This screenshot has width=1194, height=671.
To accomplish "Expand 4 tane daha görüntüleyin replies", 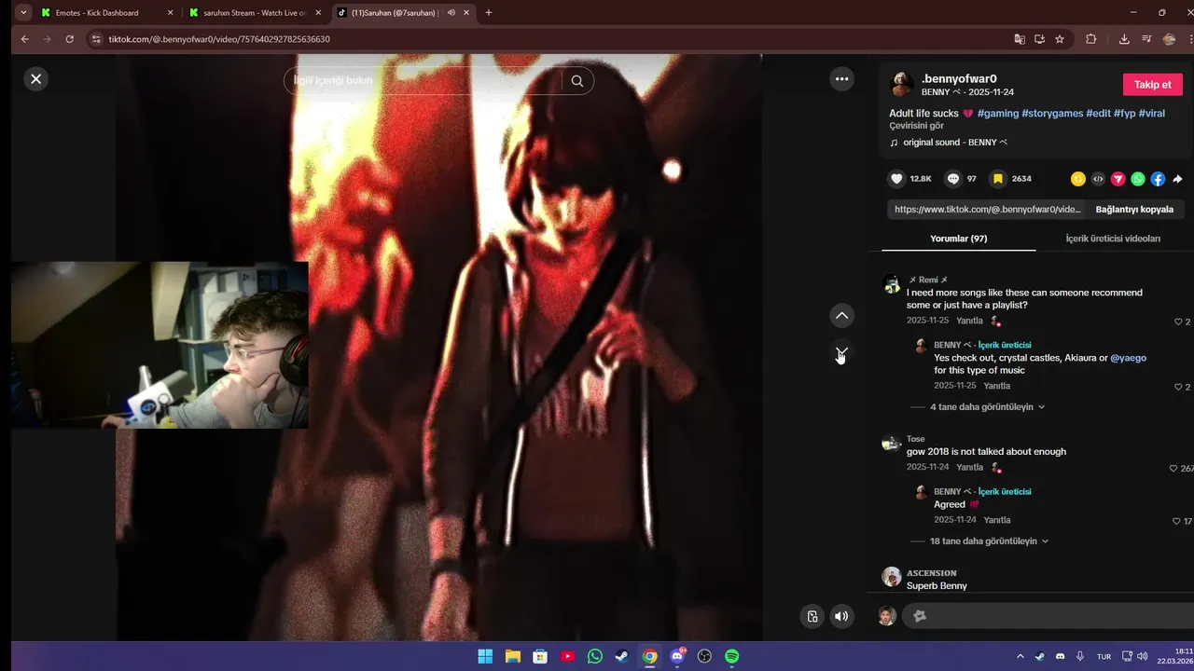I will (987, 407).
